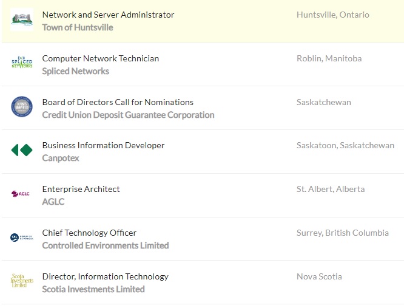Image resolution: width=404 pixels, height=308 pixels.
Task: Click the Surrey, British Columbia location
Action: coord(342,233)
